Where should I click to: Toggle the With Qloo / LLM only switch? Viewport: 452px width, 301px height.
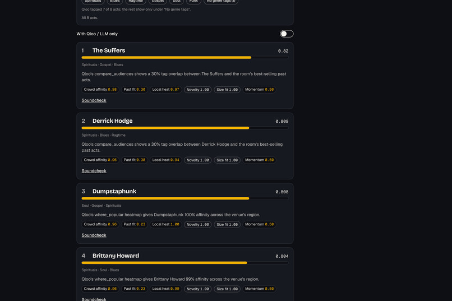(287, 34)
